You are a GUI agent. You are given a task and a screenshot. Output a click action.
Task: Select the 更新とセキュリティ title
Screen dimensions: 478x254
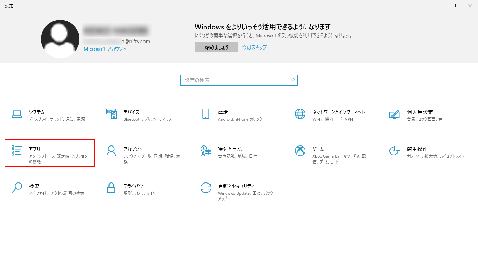click(236, 186)
